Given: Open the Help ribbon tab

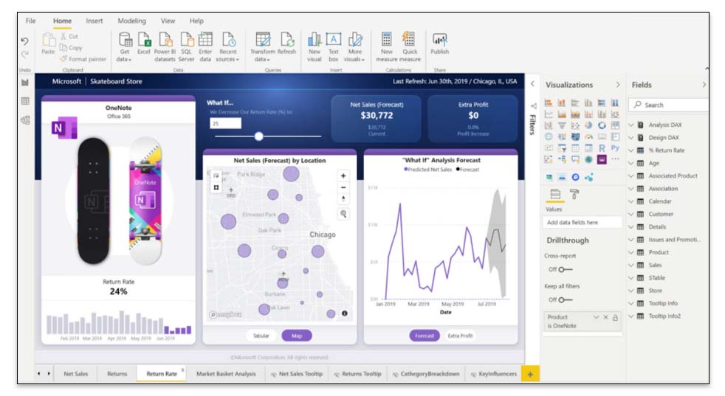Looking at the screenshot, I should point(196,21).
